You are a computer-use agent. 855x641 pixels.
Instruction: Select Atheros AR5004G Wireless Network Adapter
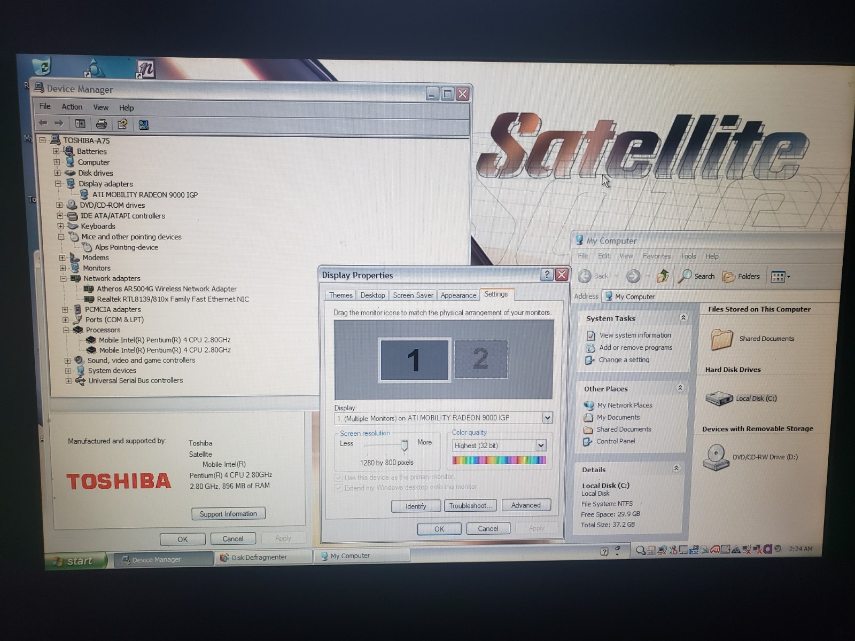click(x=166, y=289)
